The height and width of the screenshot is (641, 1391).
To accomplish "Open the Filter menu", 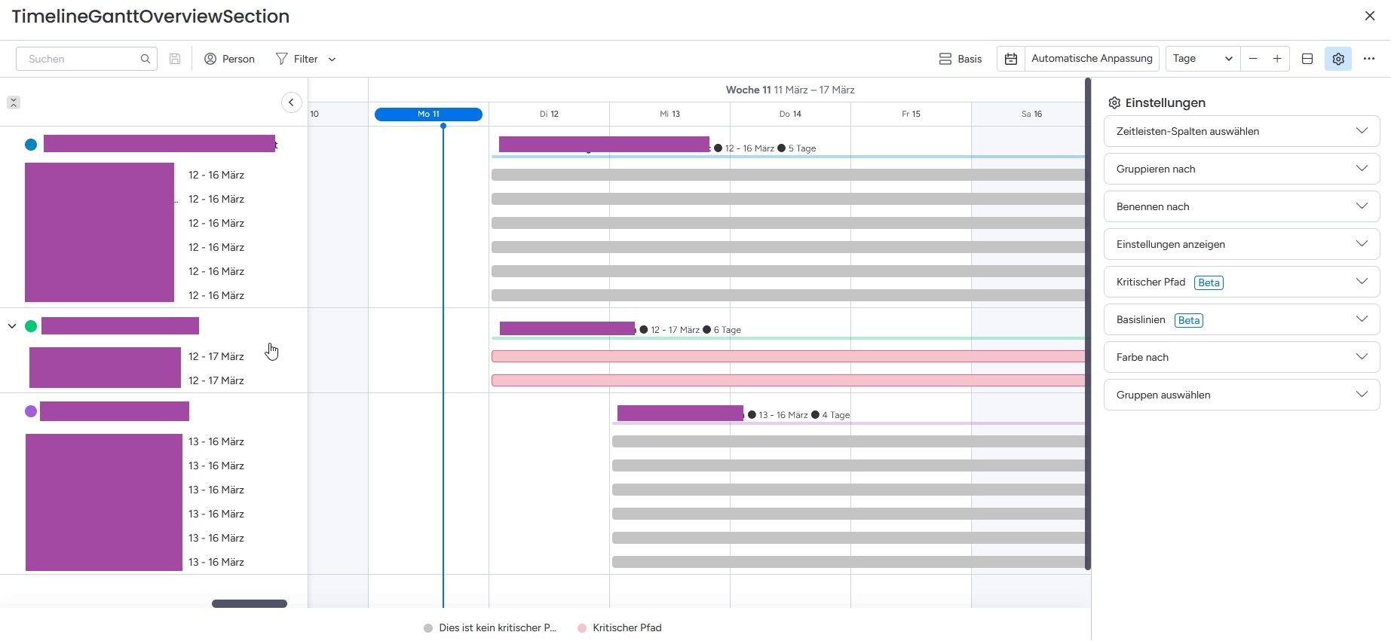I will pyautogui.click(x=305, y=59).
